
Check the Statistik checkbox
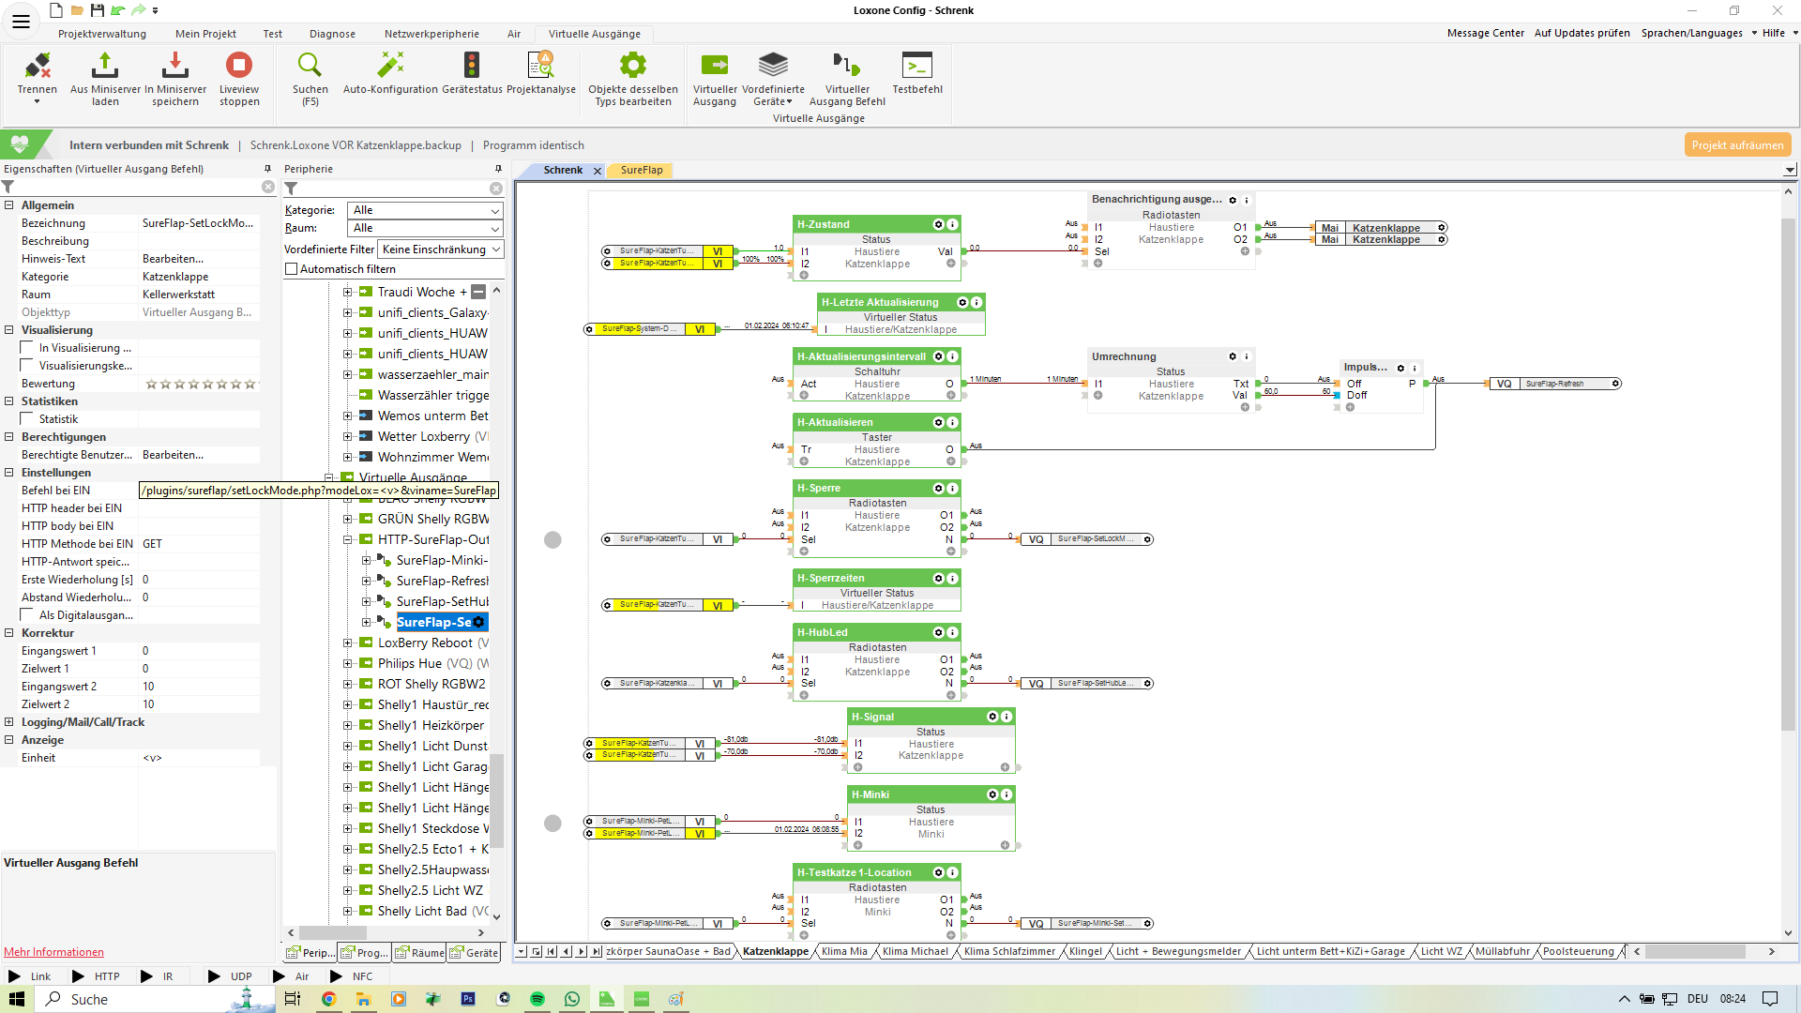[28, 419]
